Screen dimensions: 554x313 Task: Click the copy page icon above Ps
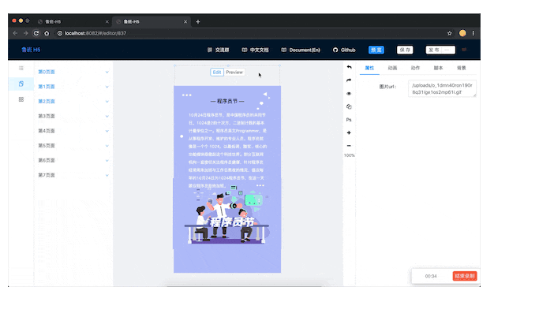[x=349, y=106]
